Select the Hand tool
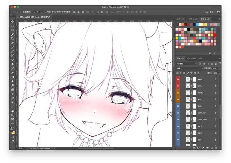This screenshot has width=231, height=163. [12, 111]
